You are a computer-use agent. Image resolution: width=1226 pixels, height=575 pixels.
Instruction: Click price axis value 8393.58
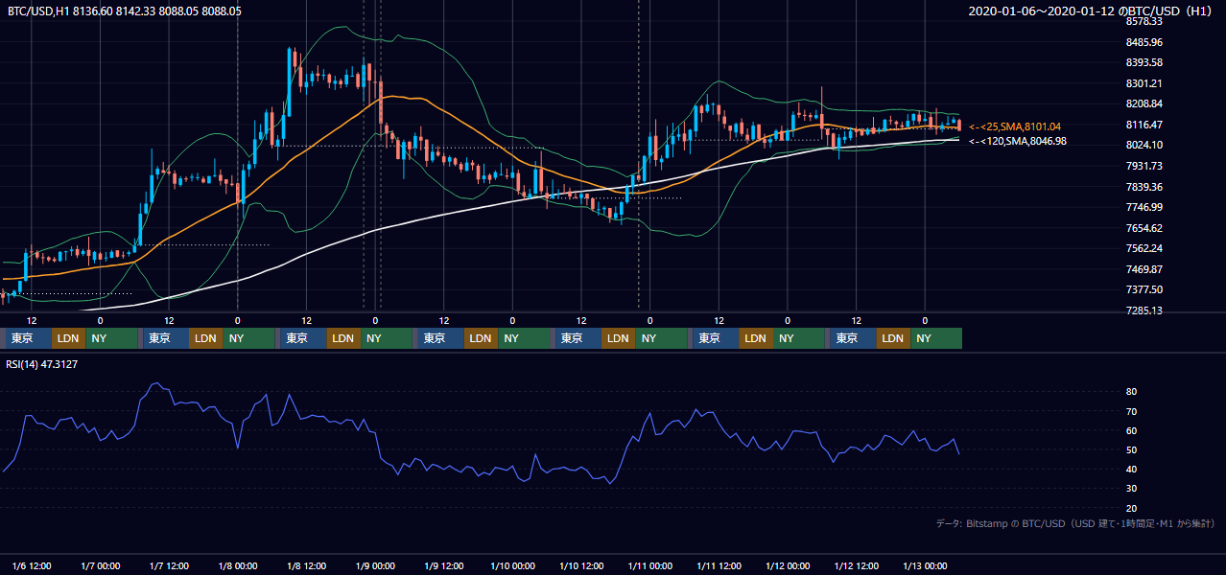point(1143,62)
